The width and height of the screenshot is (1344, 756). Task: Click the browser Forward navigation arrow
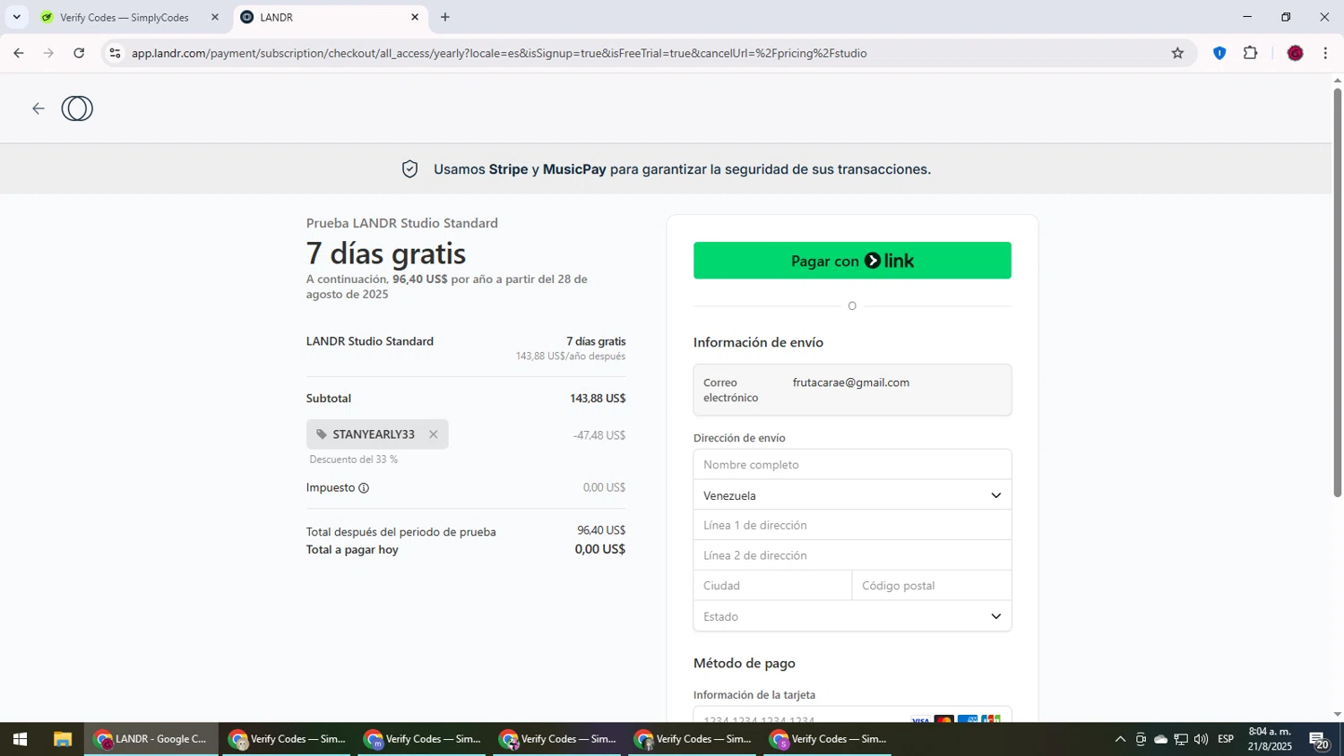[48, 53]
